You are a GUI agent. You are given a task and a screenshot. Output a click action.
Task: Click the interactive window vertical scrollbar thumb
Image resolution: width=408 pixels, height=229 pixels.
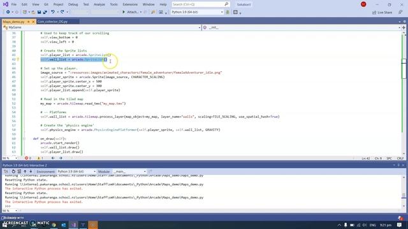[404, 195]
